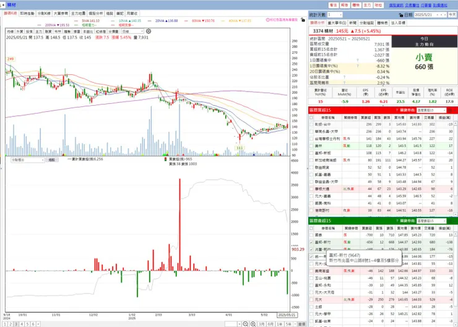The width and height of the screenshot is (458, 327).
Task: Click the 60MA 150.76 legend entry
Action: tap(203, 21)
